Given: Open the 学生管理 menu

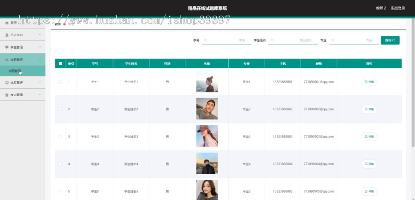Looking at the screenshot, I should pyautogui.click(x=23, y=47).
